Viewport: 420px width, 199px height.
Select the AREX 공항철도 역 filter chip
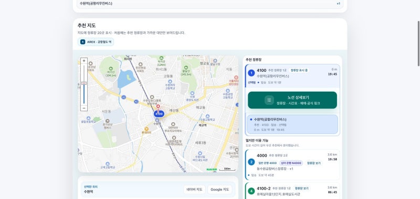[x=96, y=42]
